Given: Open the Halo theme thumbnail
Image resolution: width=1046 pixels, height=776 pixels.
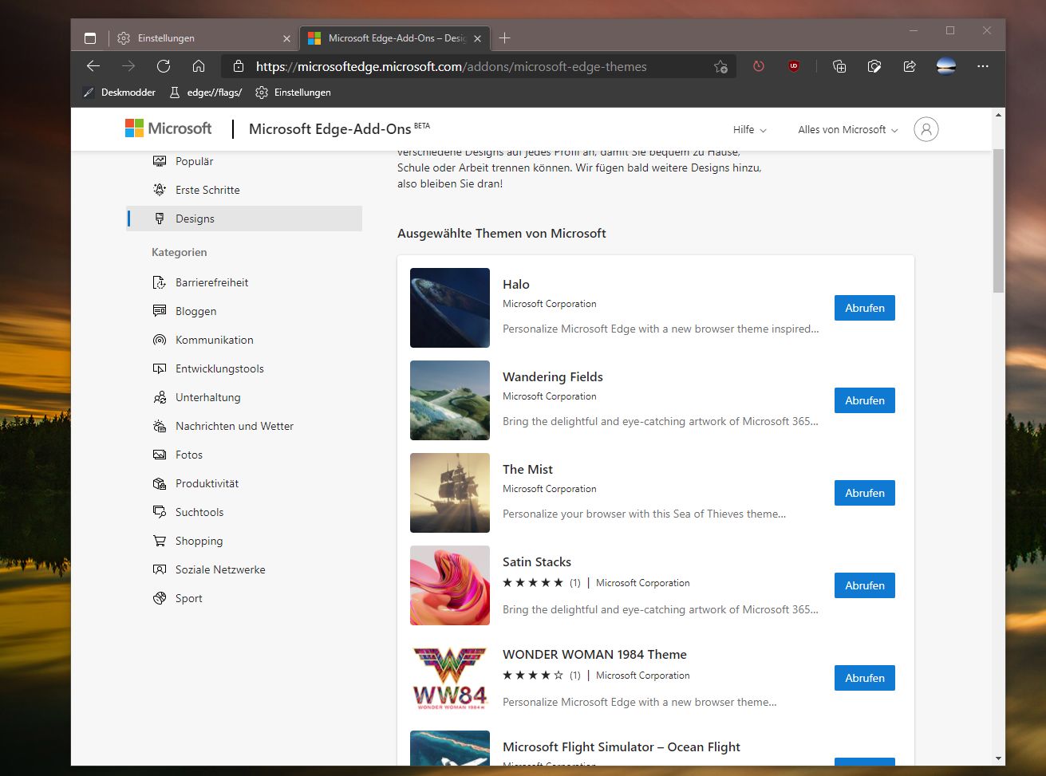Looking at the screenshot, I should [x=450, y=308].
